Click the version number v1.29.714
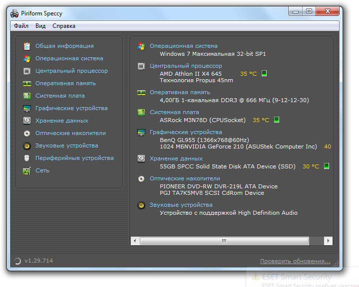The image size is (359, 287). pos(38,261)
